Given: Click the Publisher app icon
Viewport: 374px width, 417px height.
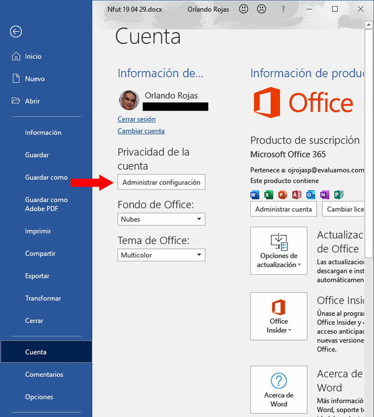Looking at the screenshot, I should pyautogui.click(x=338, y=195).
